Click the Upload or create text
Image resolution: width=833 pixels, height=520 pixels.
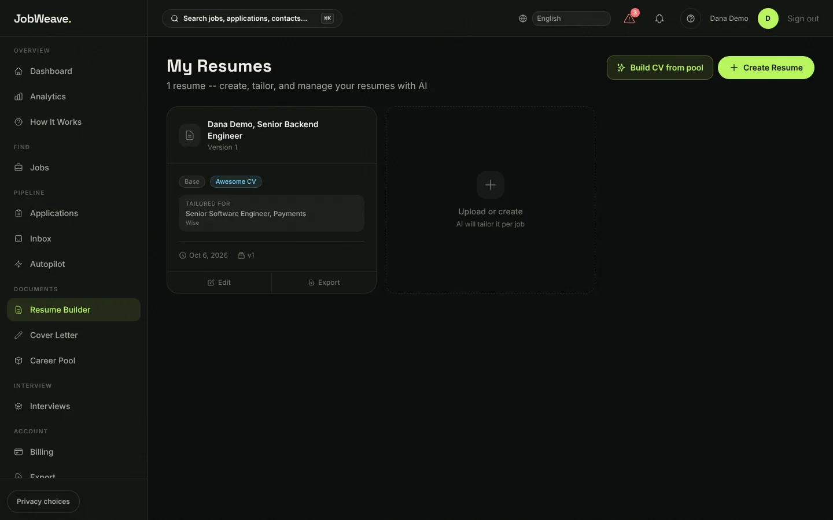coord(491,211)
